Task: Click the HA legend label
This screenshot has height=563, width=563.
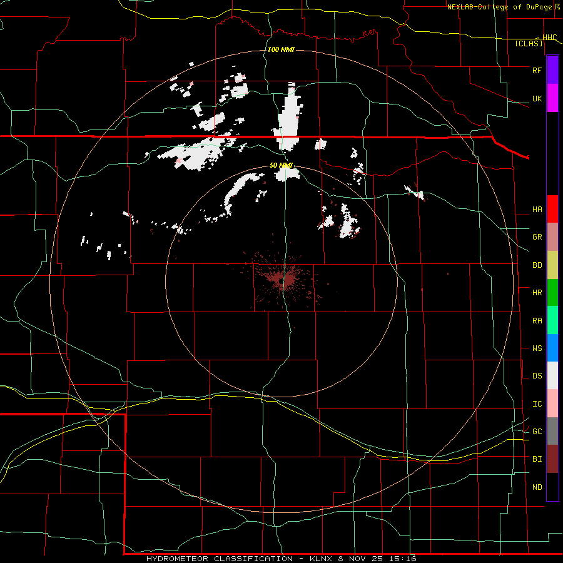Action: coord(537,210)
